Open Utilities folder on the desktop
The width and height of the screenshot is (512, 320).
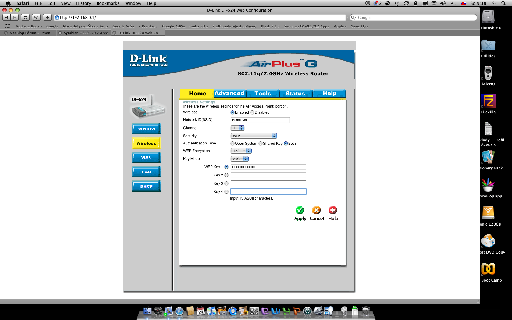[488, 46]
